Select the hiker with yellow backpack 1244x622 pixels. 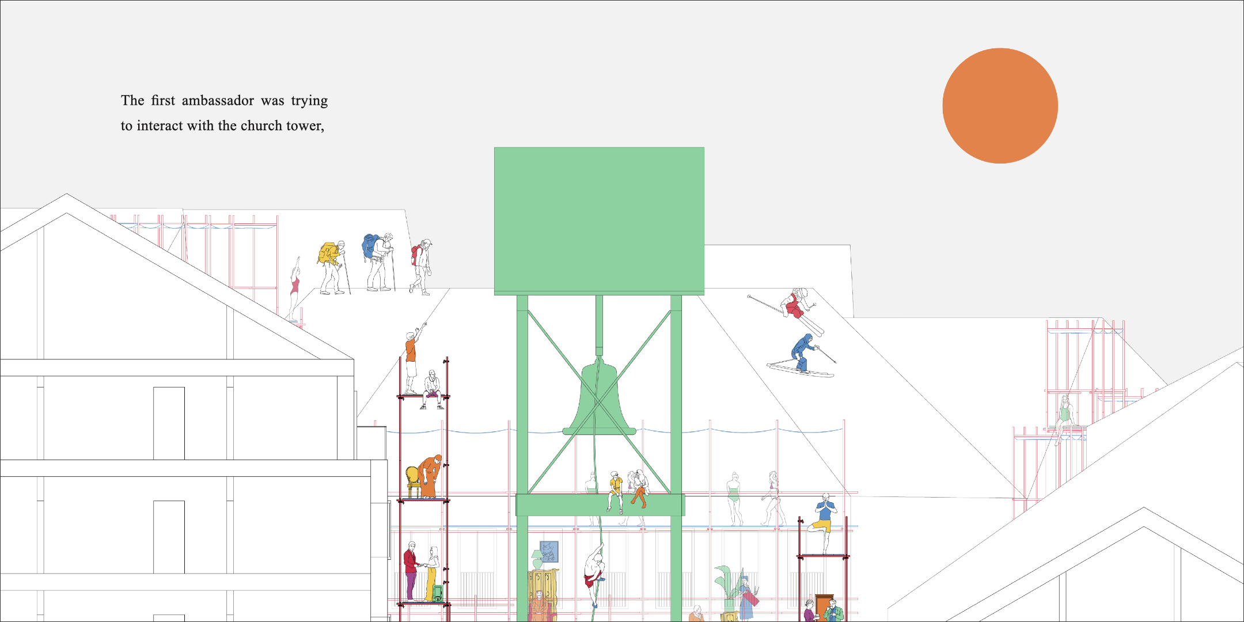332,266
